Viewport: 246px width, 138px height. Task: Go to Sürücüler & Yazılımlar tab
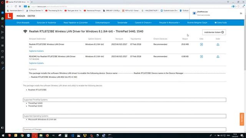tap(46, 23)
